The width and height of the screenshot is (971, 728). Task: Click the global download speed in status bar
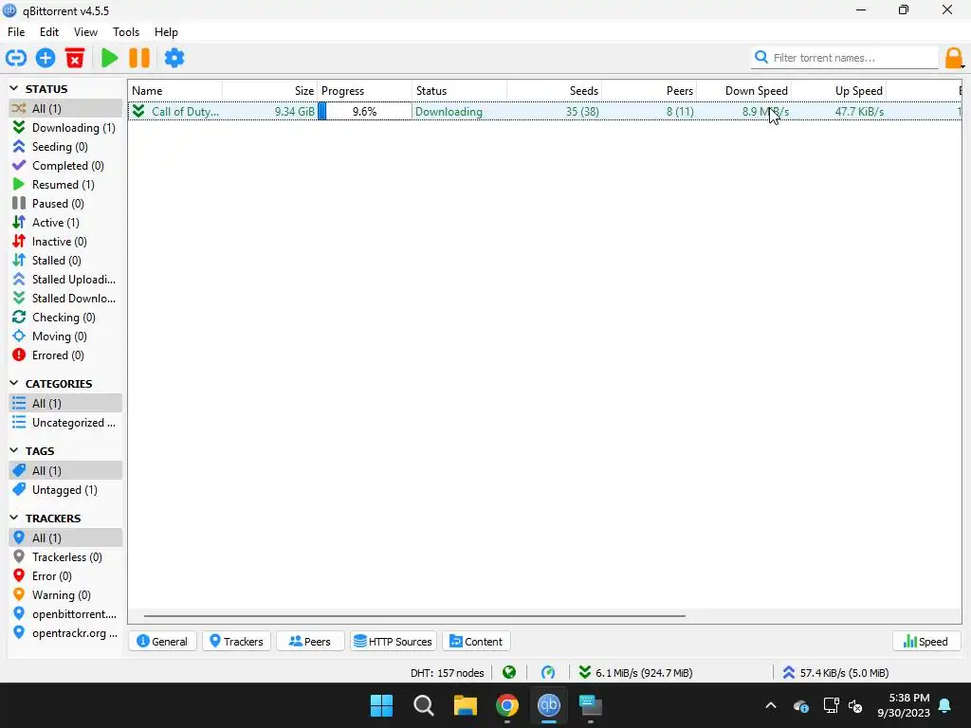(636, 672)
